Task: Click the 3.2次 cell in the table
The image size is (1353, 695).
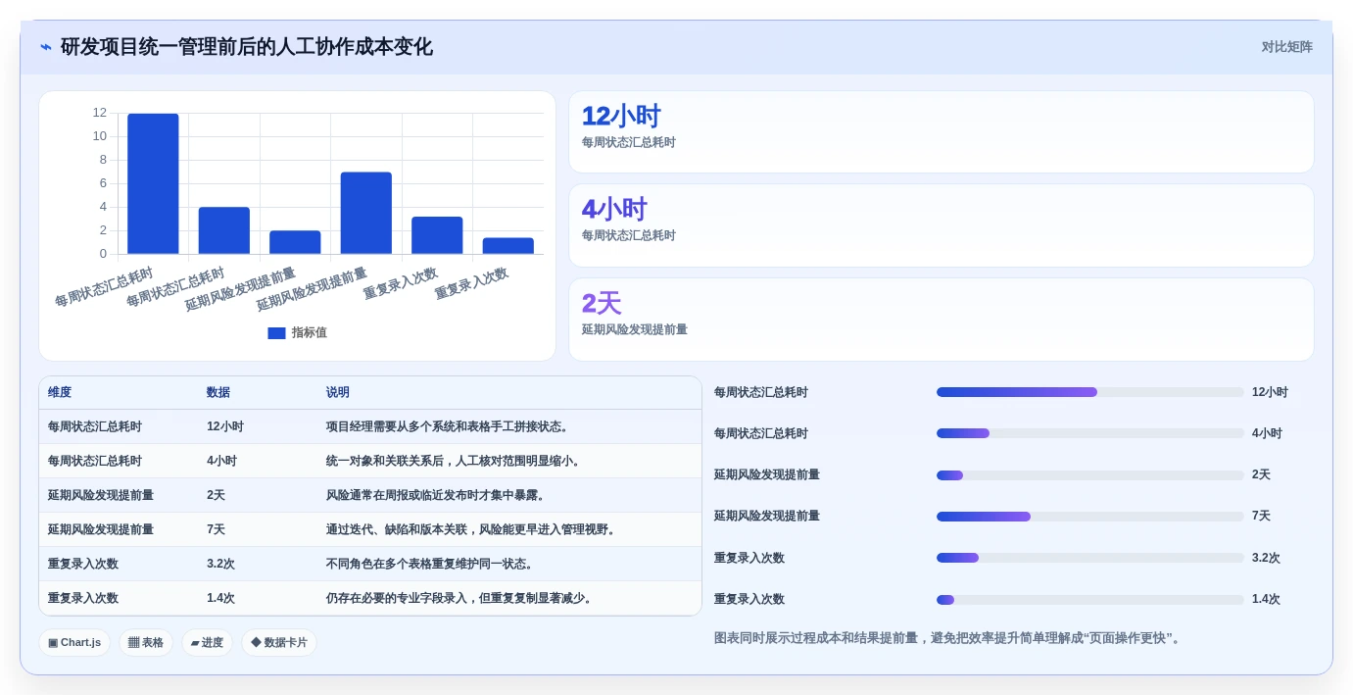Action: click(x=220, y=564)
